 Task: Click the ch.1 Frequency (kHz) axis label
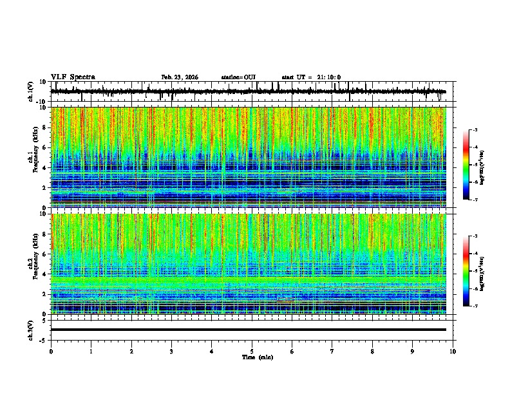pos(33,157)
